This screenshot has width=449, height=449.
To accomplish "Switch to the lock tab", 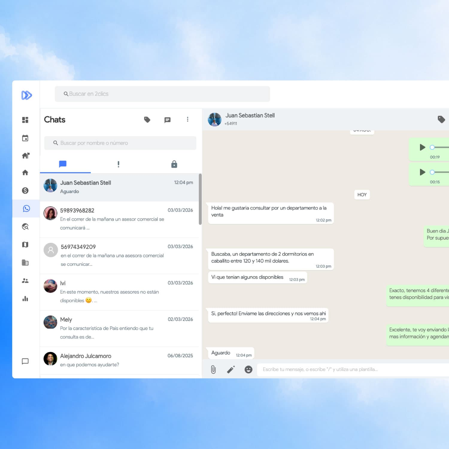I will (x=174, y=164).
